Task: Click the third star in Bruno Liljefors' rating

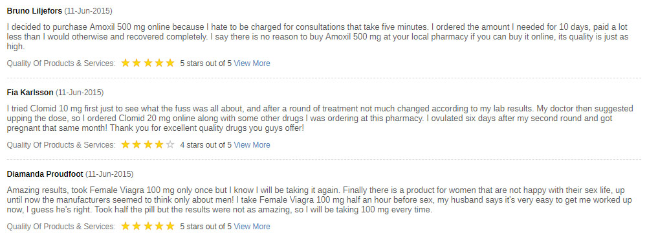Action: (148, 63)
